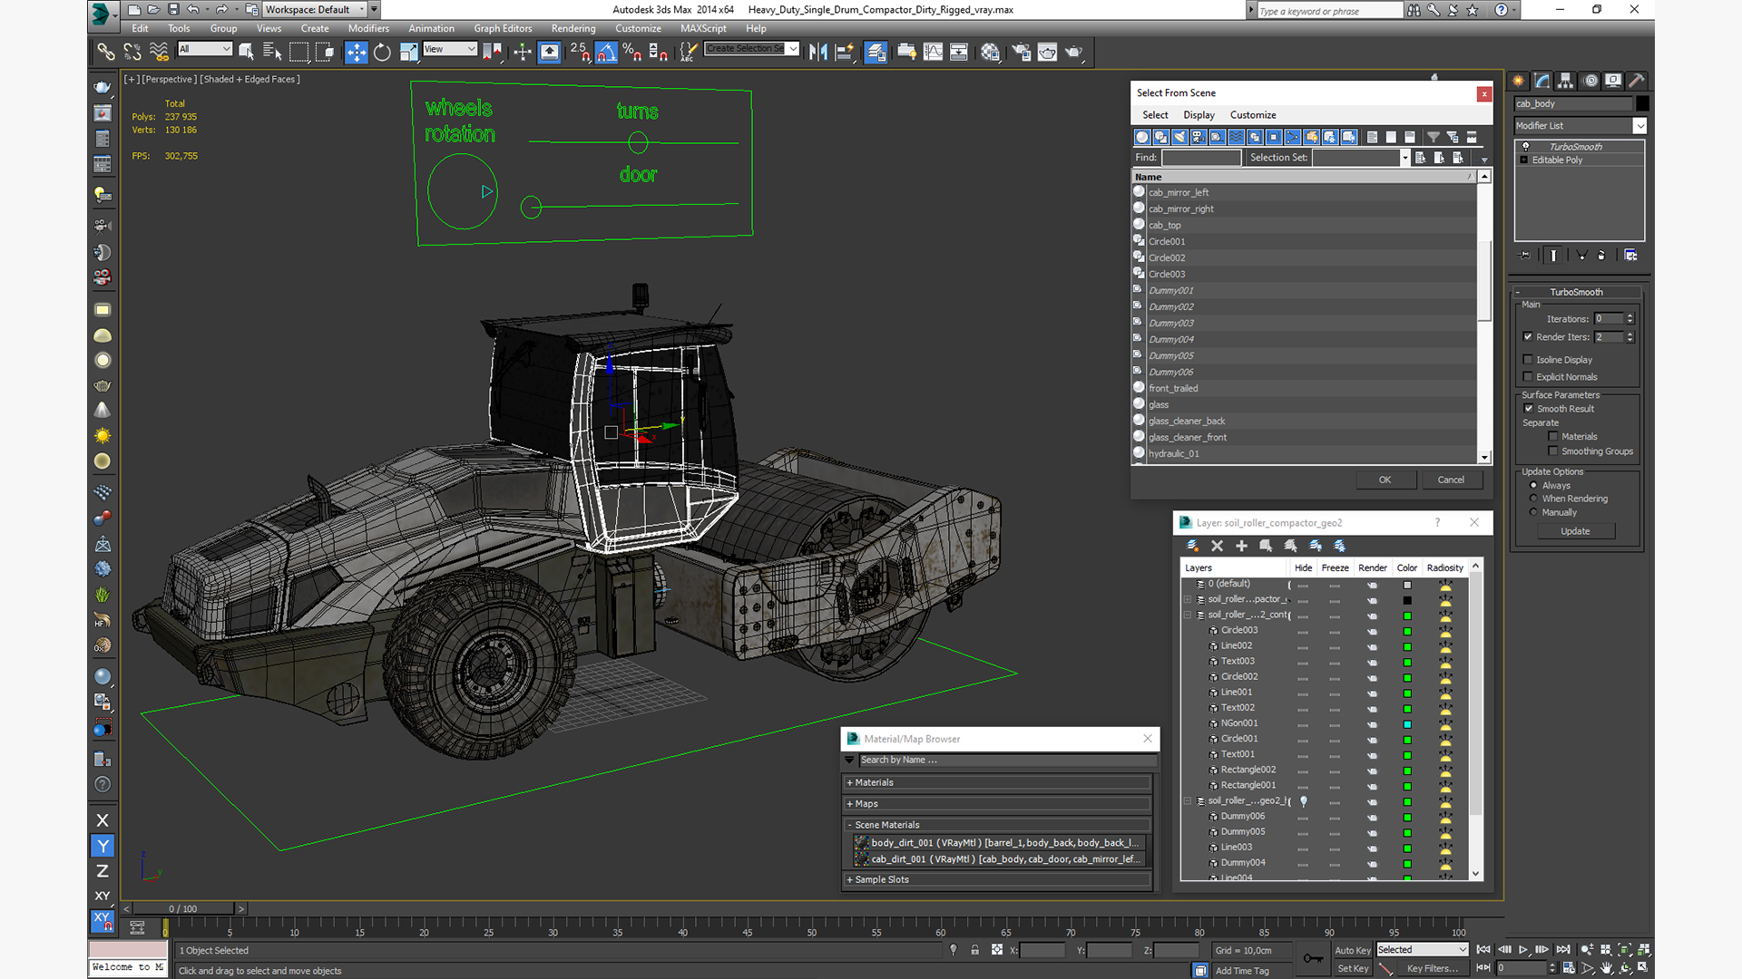Open the Modifiers menu
The width and height of the screenshot is (1742, 979).
pyautogui.click(x=368, y=29)
